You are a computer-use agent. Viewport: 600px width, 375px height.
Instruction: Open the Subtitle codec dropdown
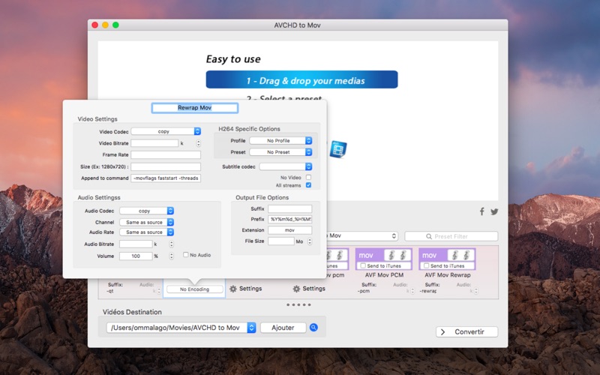(286, 166)
